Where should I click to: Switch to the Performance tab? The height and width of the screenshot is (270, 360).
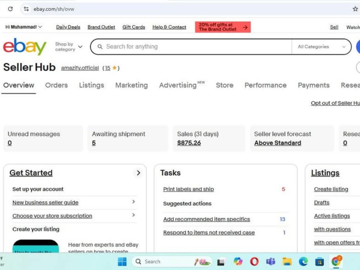pos(266,85)
